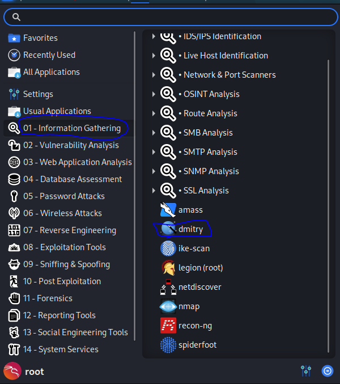Select 11 - Forensics category

69,298
